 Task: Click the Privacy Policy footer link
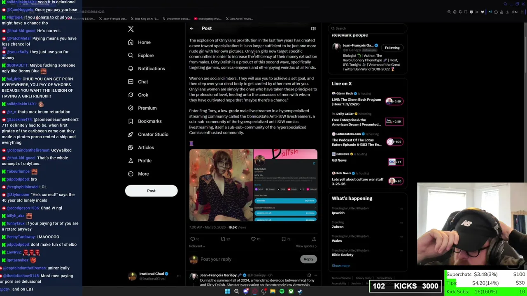pyautogui.click(x=364, y=278)
